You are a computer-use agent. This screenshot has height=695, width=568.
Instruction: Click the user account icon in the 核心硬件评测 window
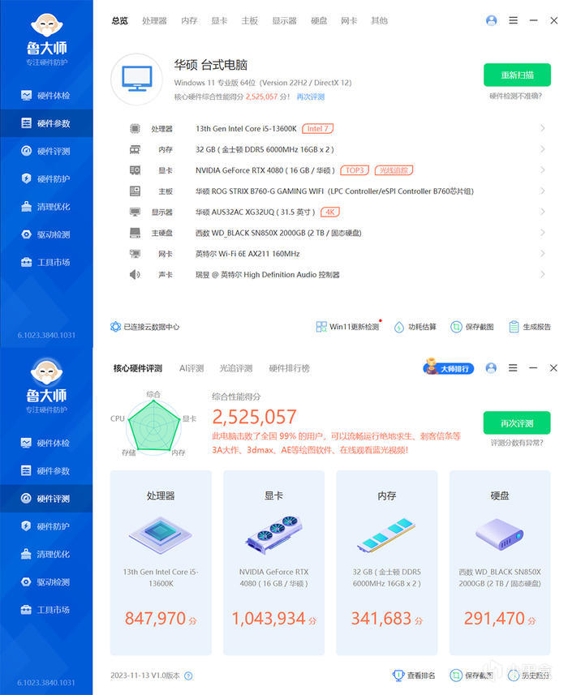491,368
